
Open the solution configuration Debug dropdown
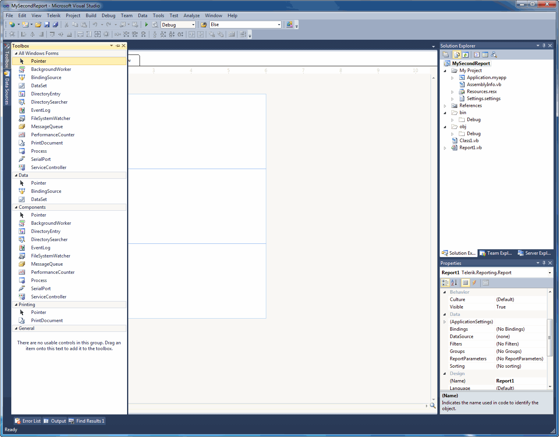(193, 25)
